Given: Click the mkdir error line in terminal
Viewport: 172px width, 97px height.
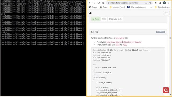Looking at the screenshot, I should tap(41, 4).
